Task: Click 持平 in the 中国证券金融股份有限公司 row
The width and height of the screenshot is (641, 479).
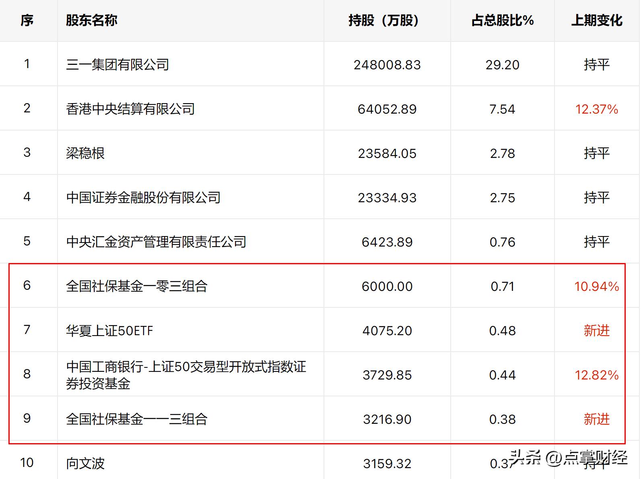Action: click(597, 197)
